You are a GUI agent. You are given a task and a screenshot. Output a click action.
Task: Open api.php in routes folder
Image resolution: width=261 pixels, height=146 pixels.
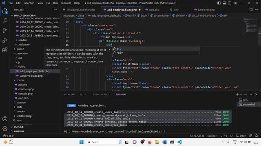click(23, 85)
